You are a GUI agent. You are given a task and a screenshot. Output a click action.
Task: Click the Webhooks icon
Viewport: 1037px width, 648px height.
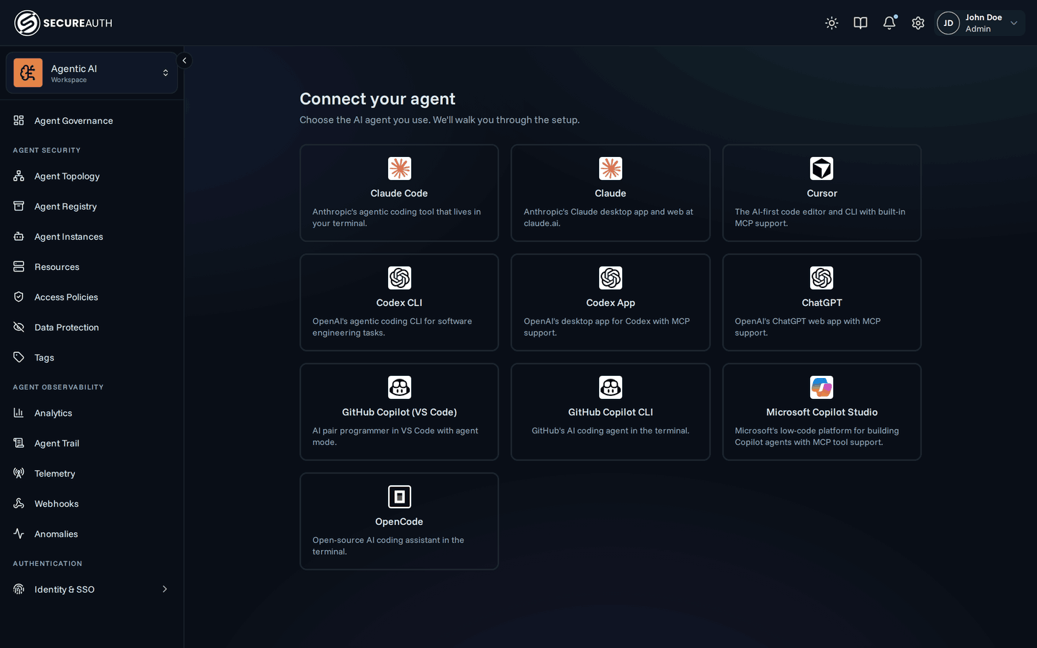click(19, 503)
